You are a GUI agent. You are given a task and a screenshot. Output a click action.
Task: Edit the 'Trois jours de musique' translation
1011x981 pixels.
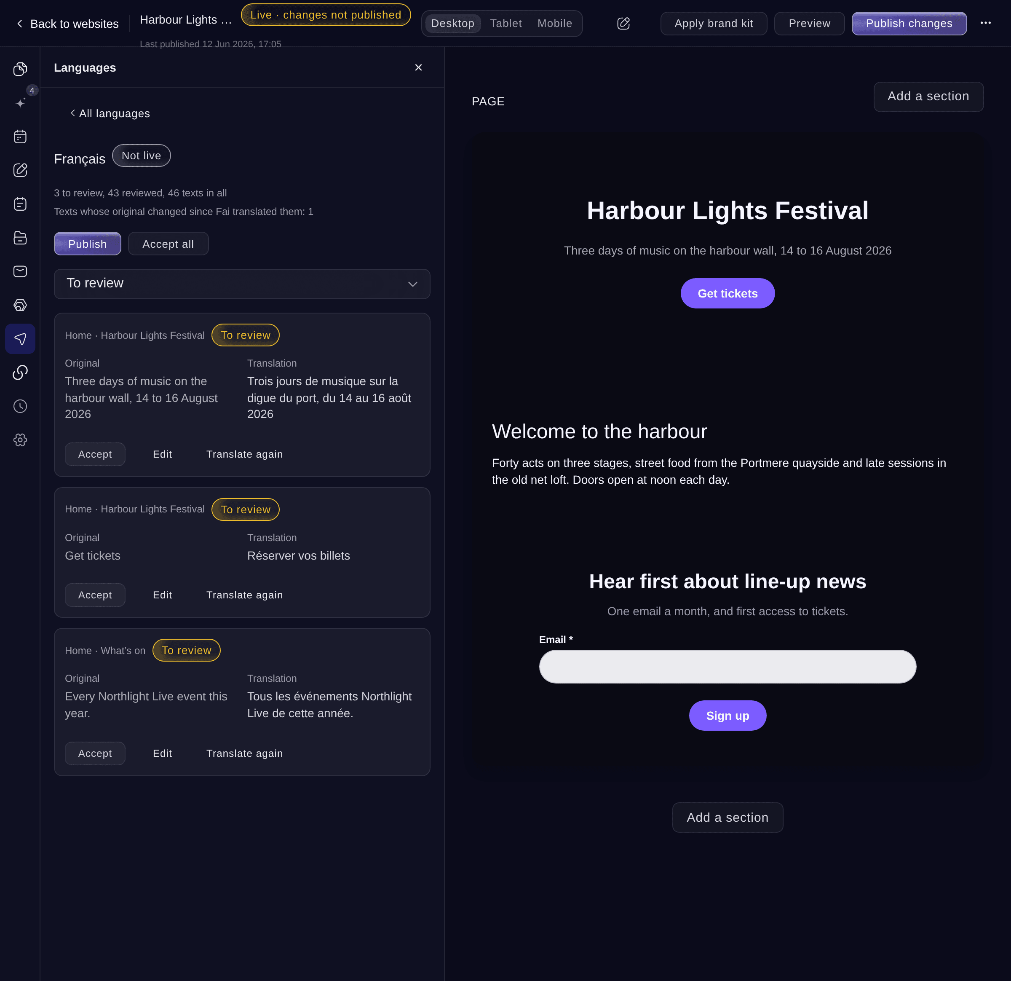pyautogui.click(x=163, y=454)
